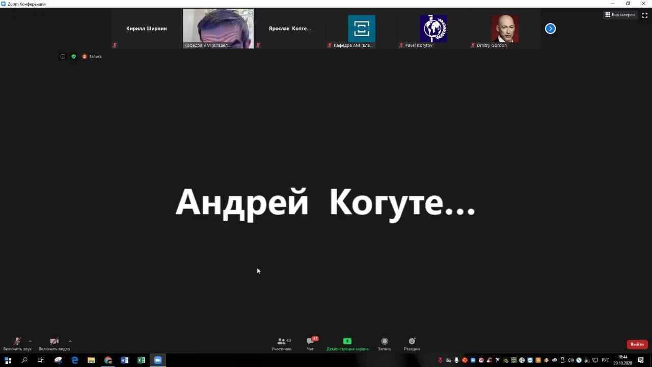
Task: Enter full screen mode icon
Action: [x=644, y=15]
